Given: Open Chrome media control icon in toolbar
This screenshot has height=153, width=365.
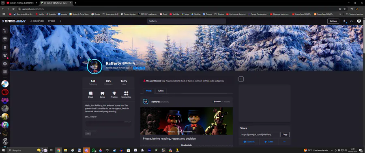Looking at the screenshot, I should [x=352, y=9].
